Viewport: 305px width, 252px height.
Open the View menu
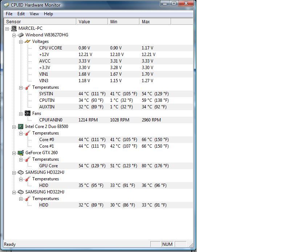[x=34, y=14]
